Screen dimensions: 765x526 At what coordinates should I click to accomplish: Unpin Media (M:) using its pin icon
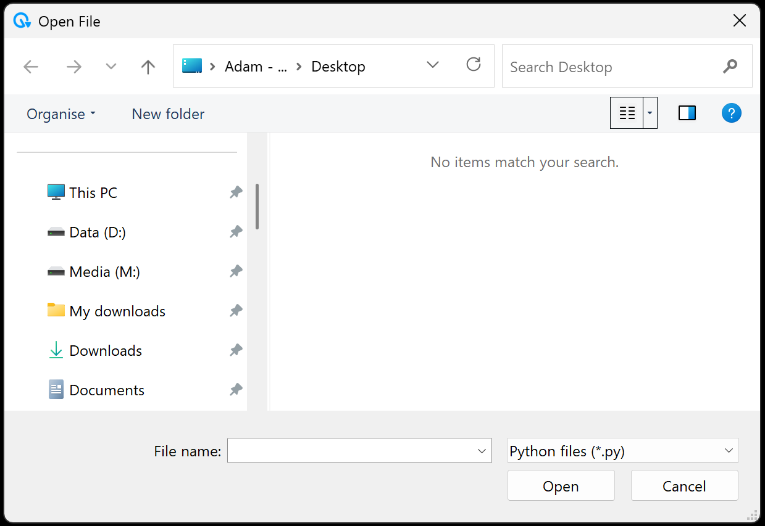click(236, 271)
